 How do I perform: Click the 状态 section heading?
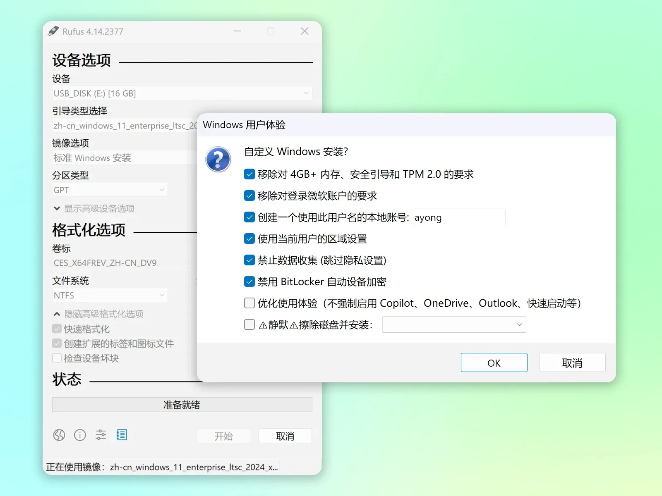67,379
